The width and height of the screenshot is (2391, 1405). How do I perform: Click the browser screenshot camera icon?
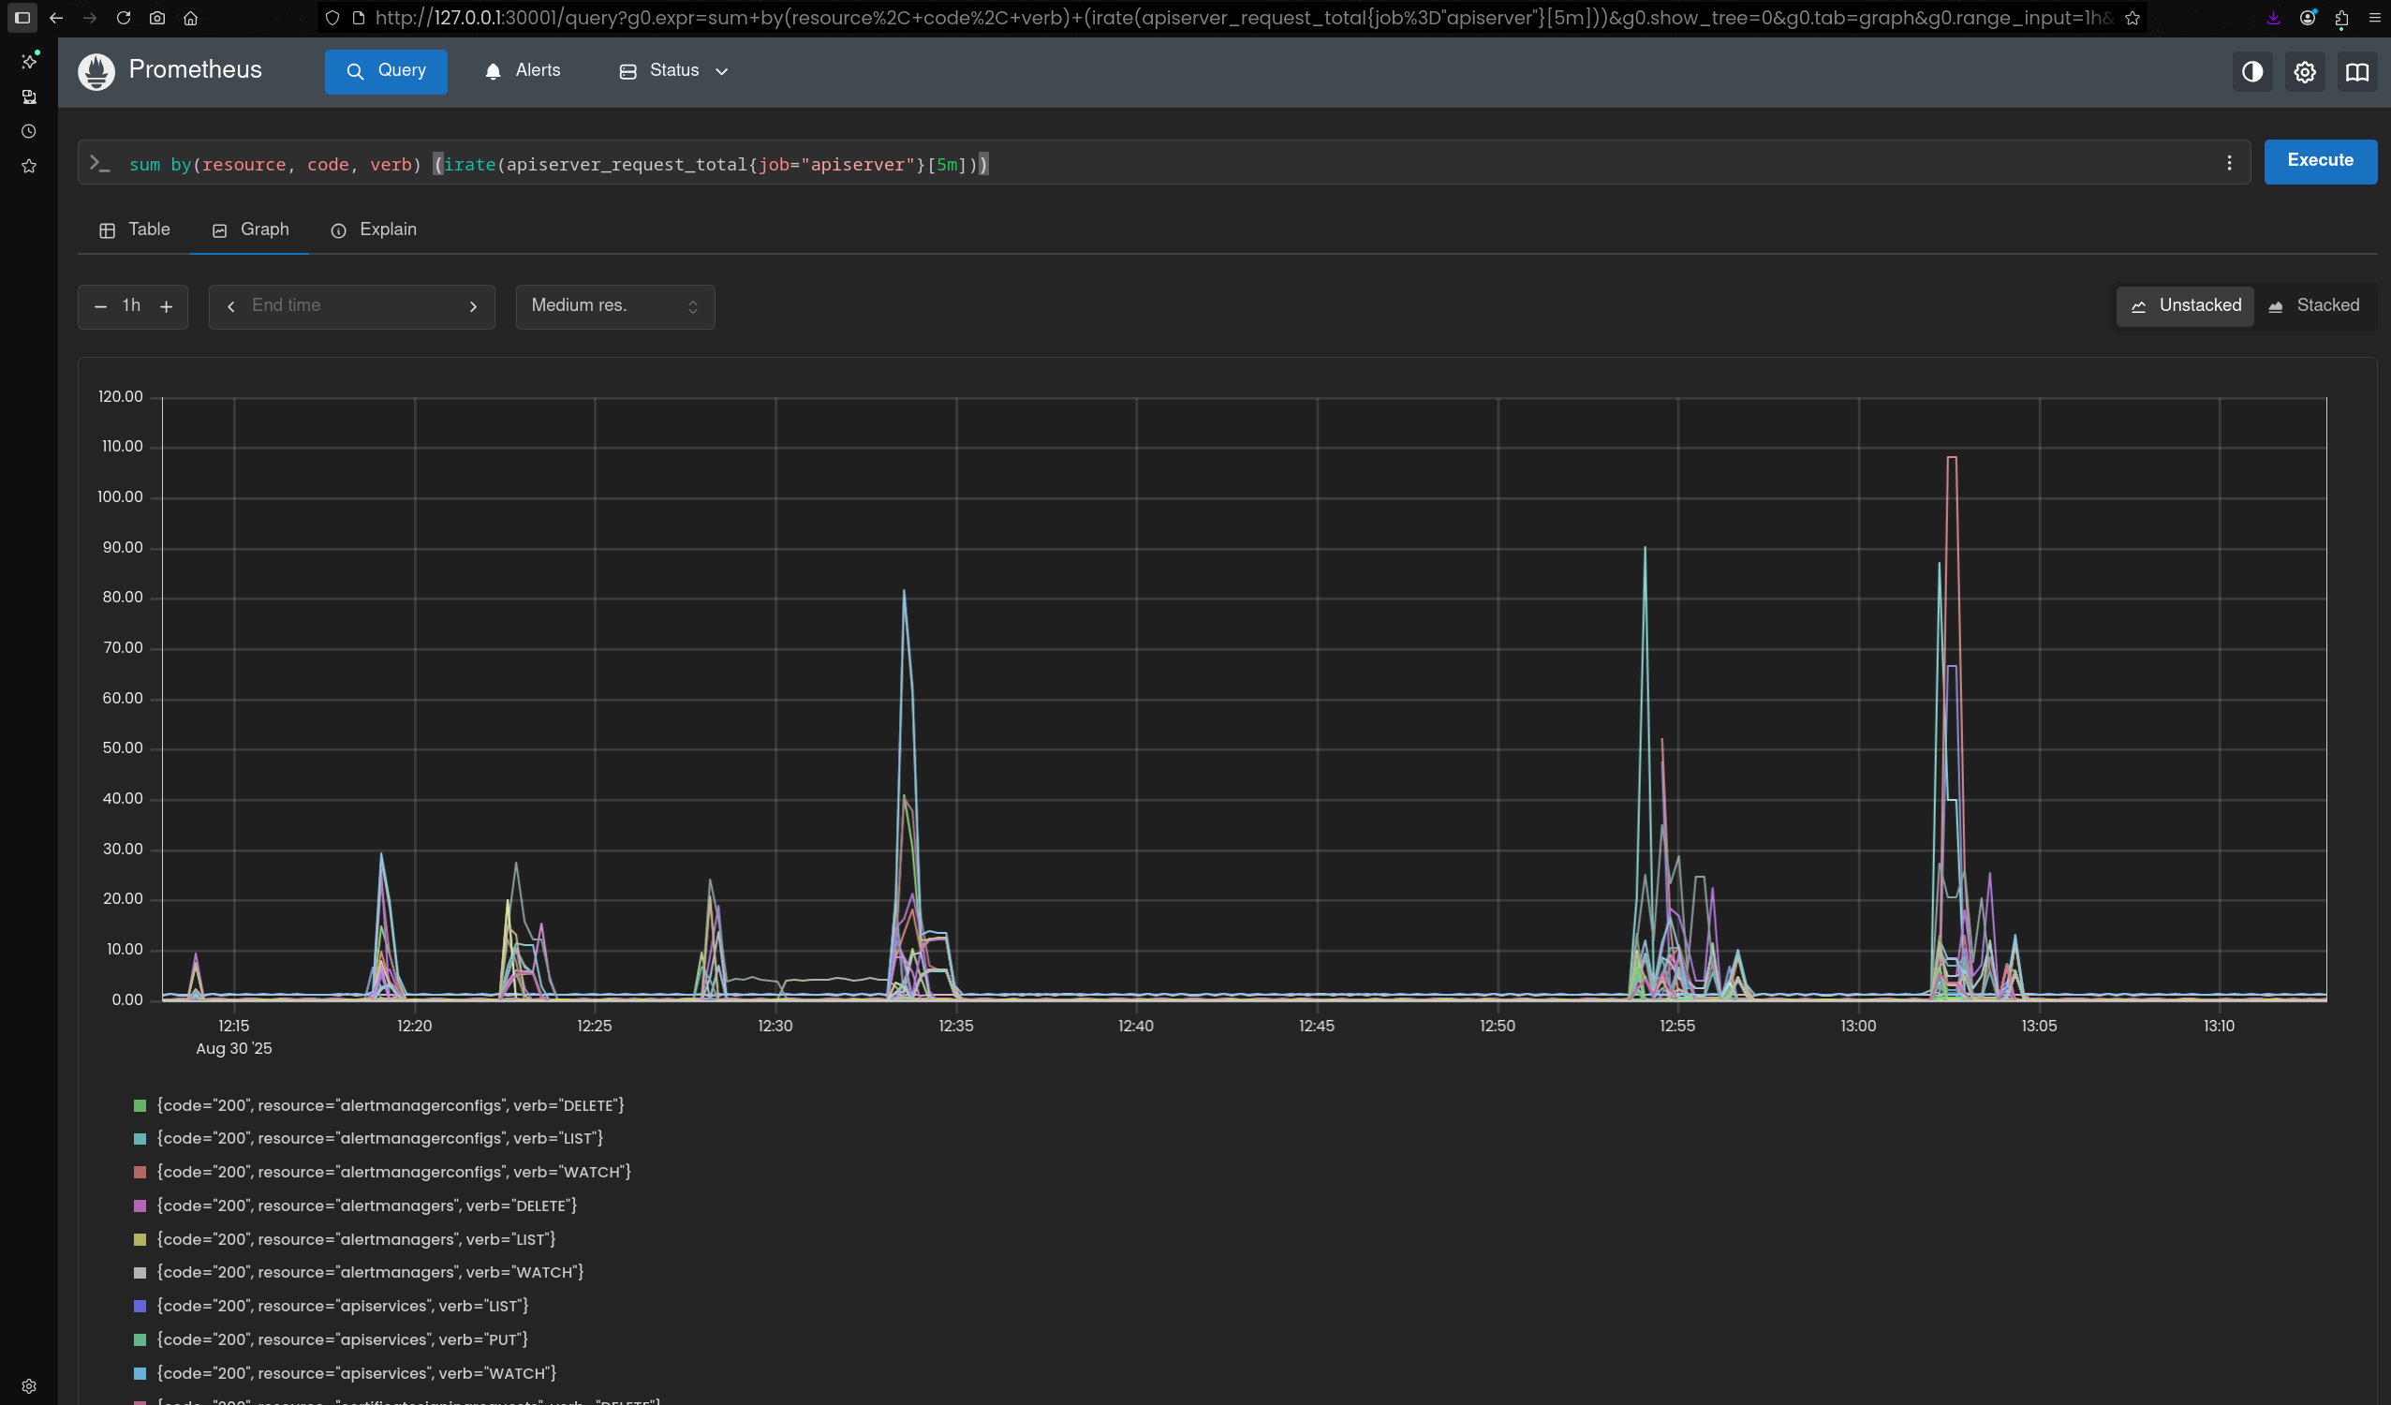pos(157,18)
